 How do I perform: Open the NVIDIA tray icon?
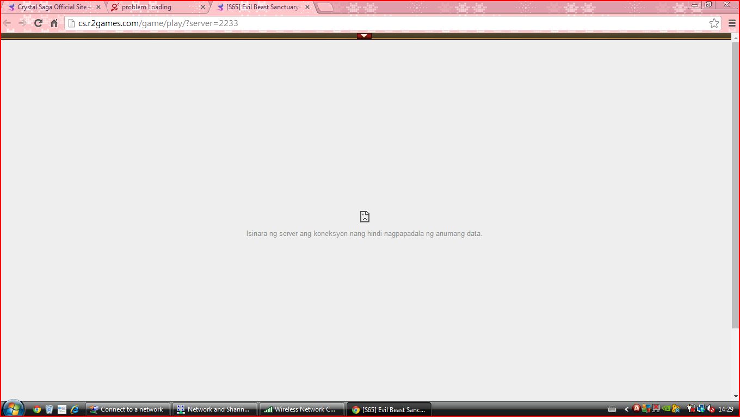pyautogui.click(x=666, y=409)
